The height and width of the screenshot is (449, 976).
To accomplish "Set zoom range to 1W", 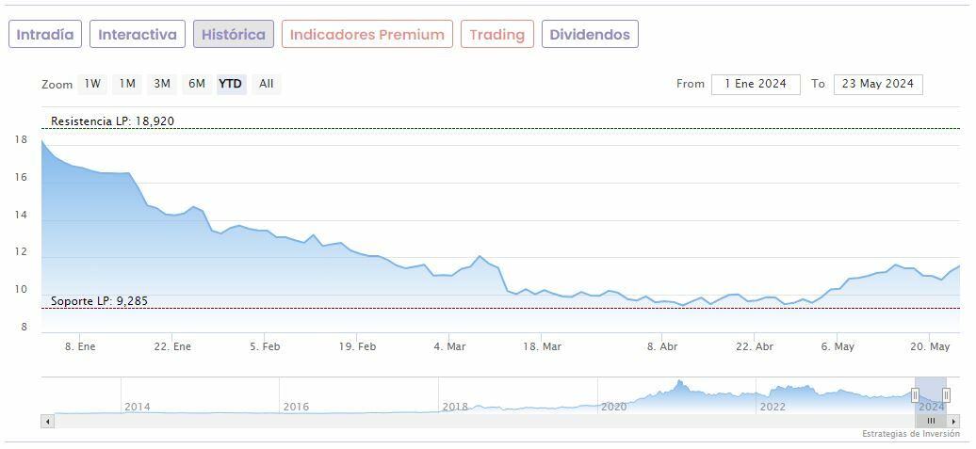I will click(x=92, y=84).
